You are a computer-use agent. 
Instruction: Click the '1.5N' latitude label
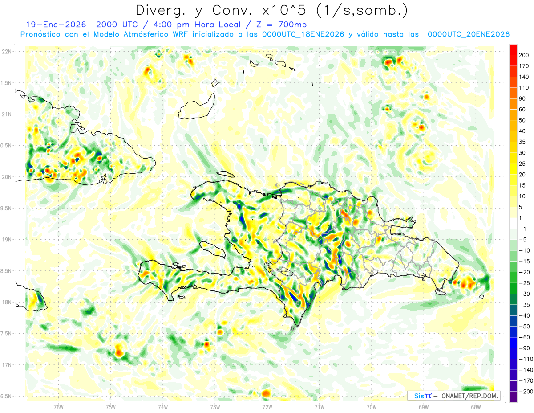point(7,83)
